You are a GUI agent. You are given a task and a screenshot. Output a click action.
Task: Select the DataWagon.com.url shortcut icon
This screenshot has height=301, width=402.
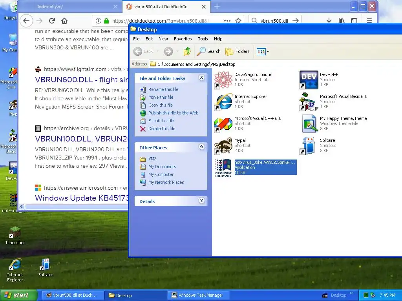pyautogui.click(x=223, y=80)
